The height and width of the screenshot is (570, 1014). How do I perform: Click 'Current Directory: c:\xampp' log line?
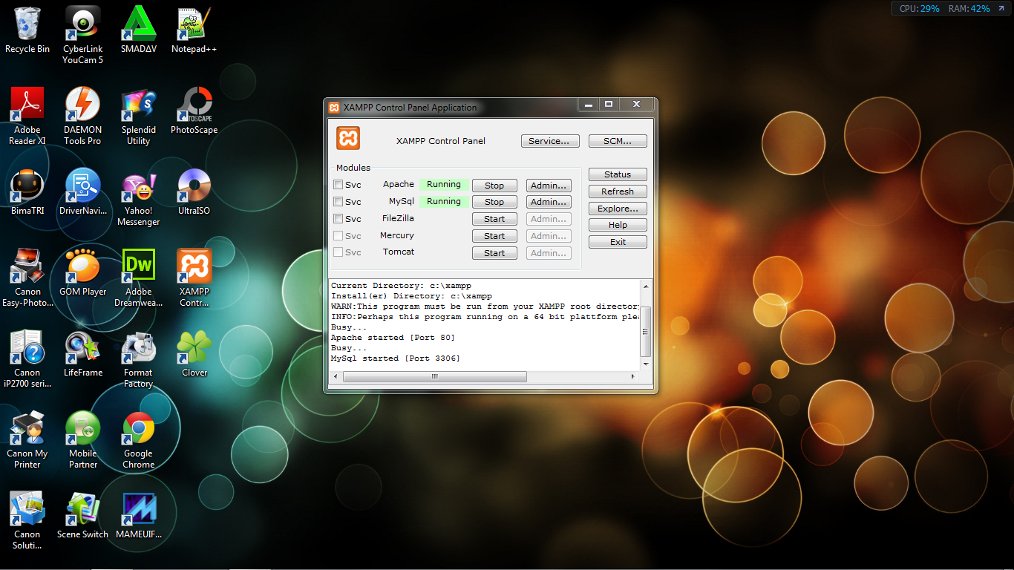401,286
